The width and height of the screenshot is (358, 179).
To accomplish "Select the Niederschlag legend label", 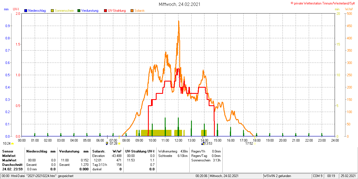I will point(37,11).
